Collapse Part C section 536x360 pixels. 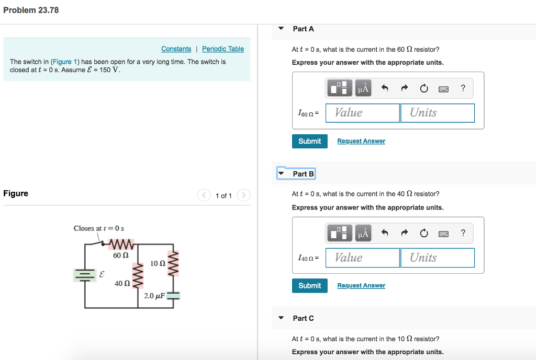[281, 318]
